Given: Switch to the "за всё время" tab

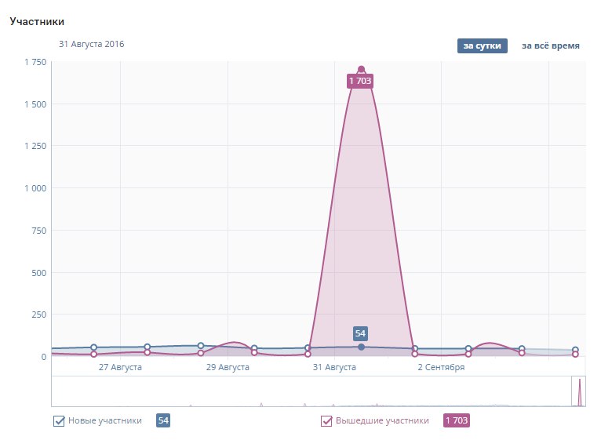Looking at the screenshot, I should (x=550, y=45).
